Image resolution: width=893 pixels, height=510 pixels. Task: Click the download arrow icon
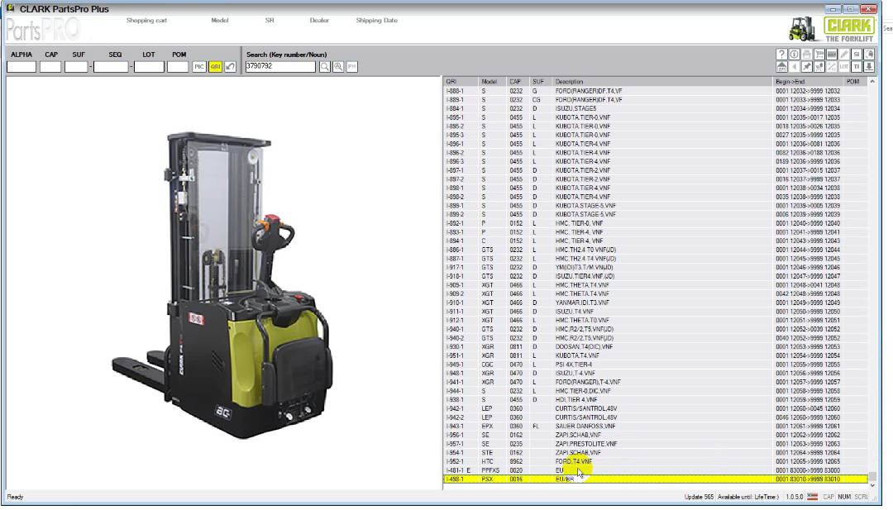point(869,66)
